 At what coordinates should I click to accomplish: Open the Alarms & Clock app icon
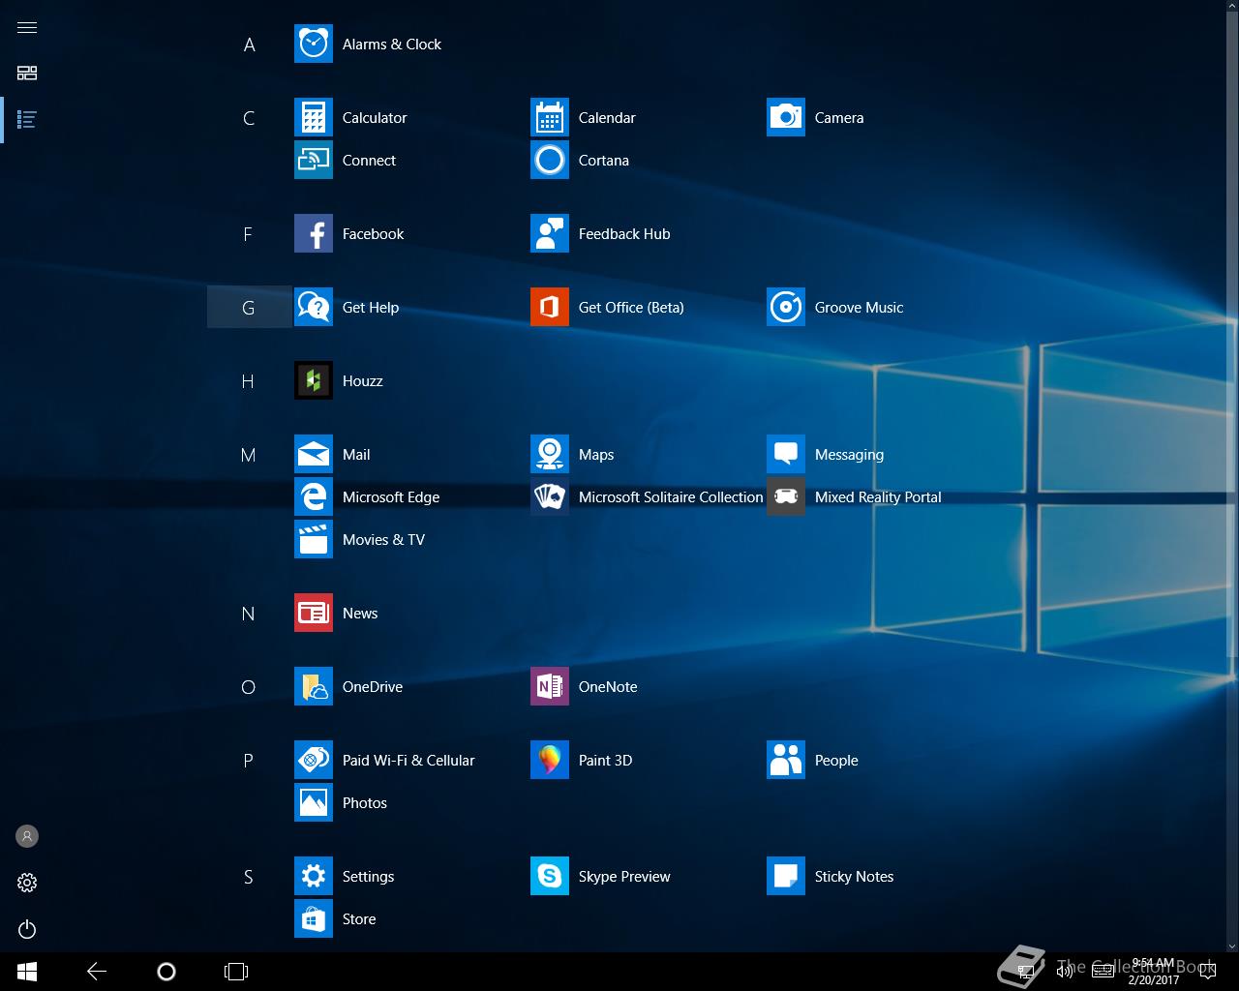pos(314,44)
